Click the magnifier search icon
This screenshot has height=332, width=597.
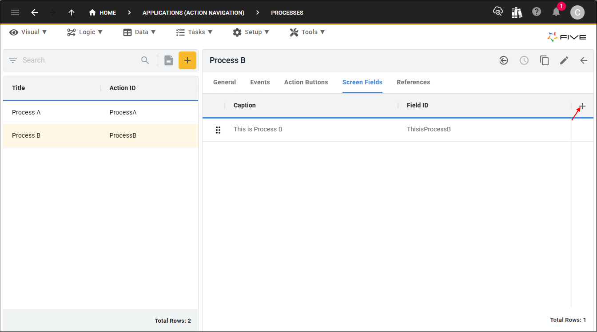(145, 60)
